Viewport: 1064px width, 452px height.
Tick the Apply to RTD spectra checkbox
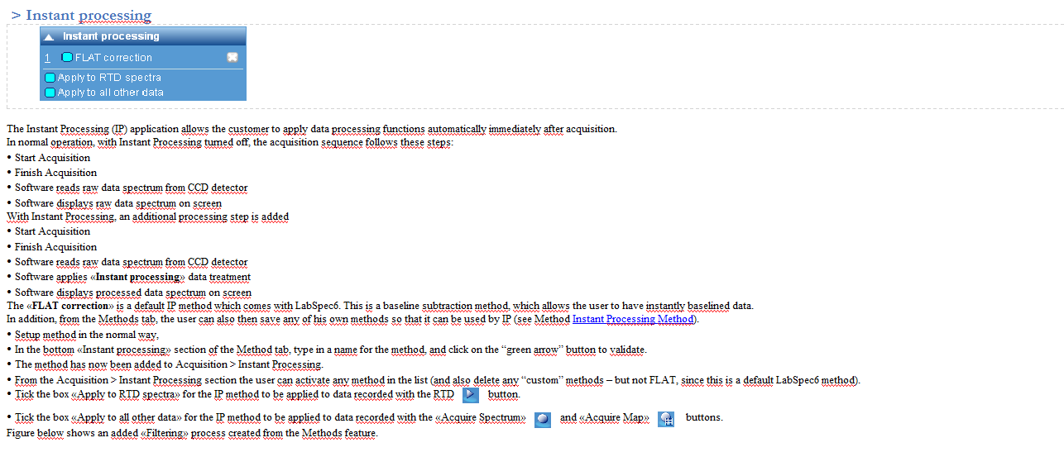click(50, 78)
